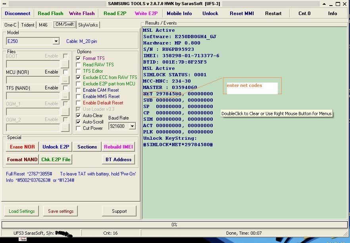Screen dimensions: 350x243
Task: Browse for MCU (NOR) file
Action: tap(65, 80)
